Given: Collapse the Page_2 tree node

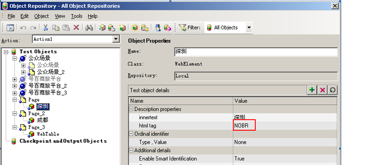Looking at the screenshot, I should click(15, 114).
